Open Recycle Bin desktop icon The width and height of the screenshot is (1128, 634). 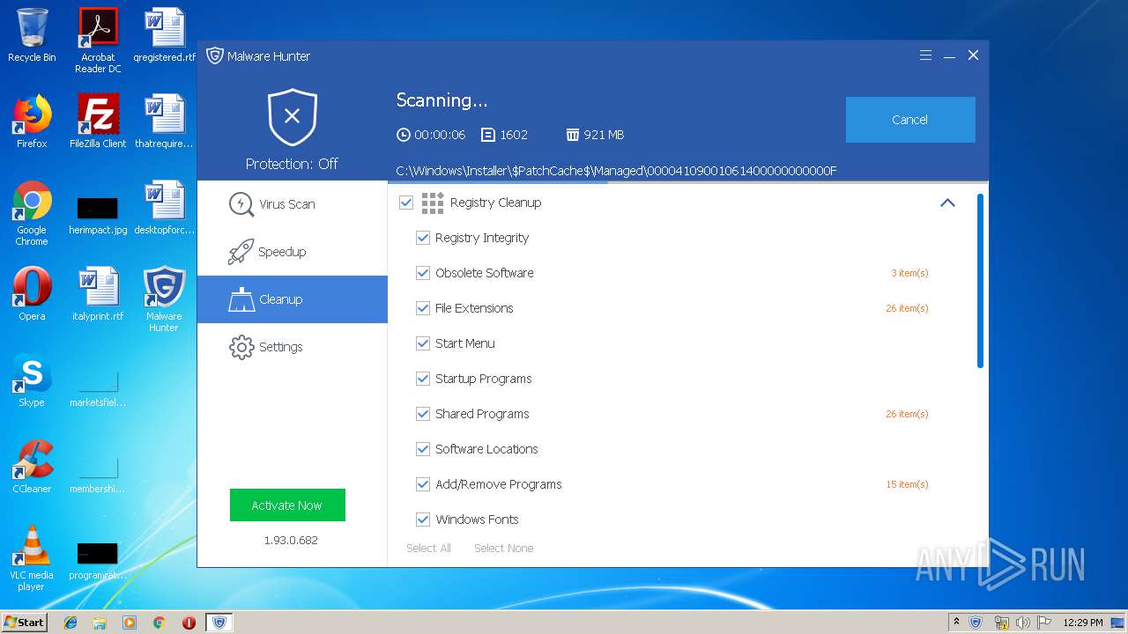(x=32, y=35)
